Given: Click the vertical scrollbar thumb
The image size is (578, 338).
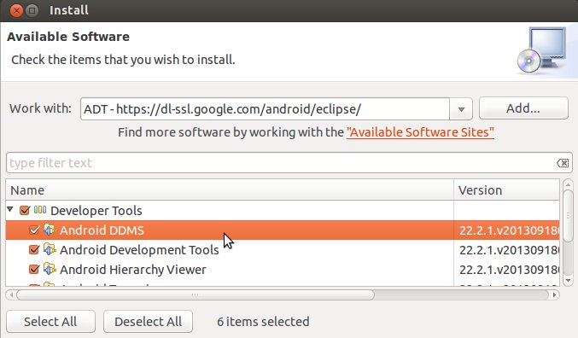Looking at the screenshot, I should (x=568, y=215).
